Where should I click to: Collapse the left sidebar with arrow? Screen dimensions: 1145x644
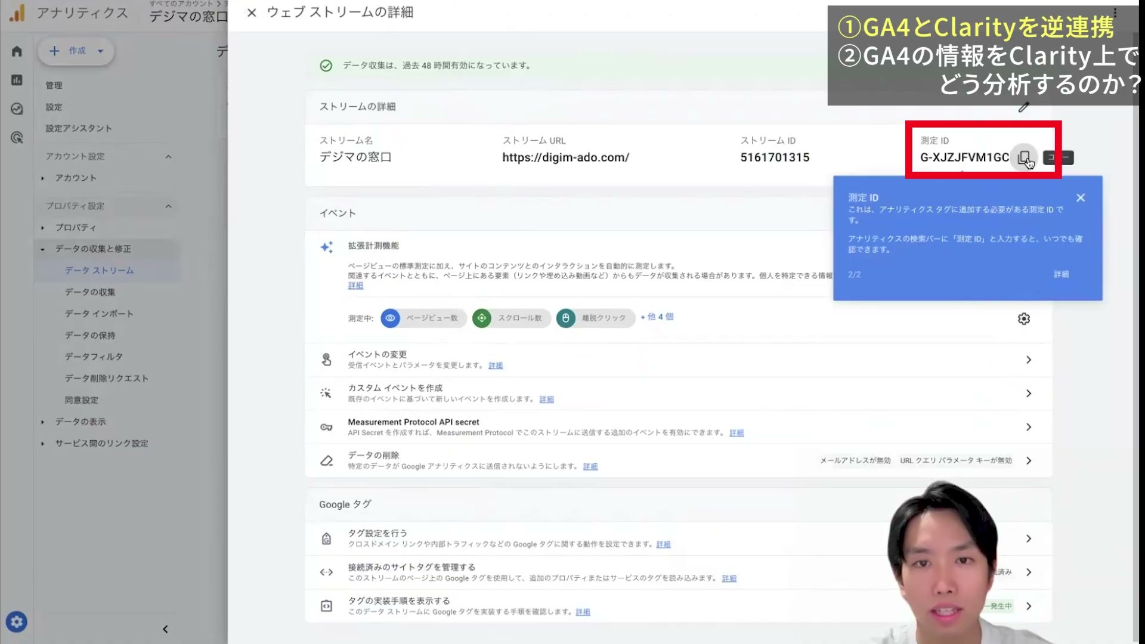165,629
